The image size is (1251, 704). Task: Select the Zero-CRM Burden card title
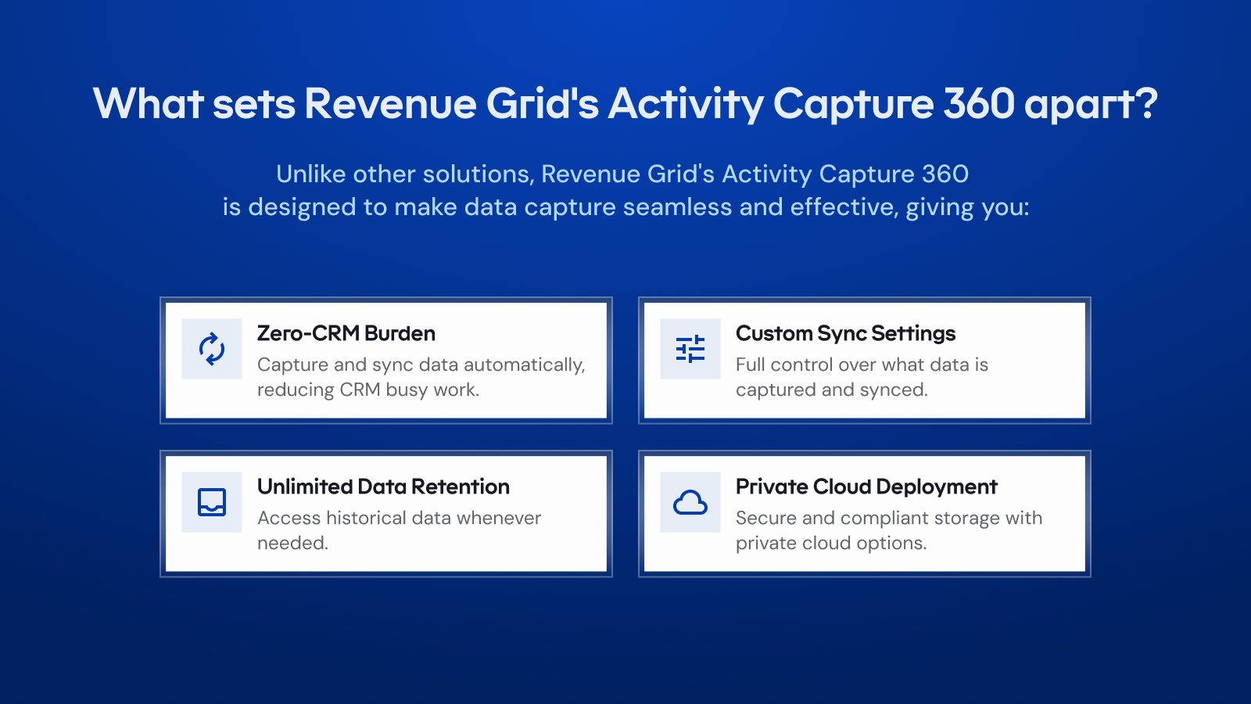tap(346, 333)
